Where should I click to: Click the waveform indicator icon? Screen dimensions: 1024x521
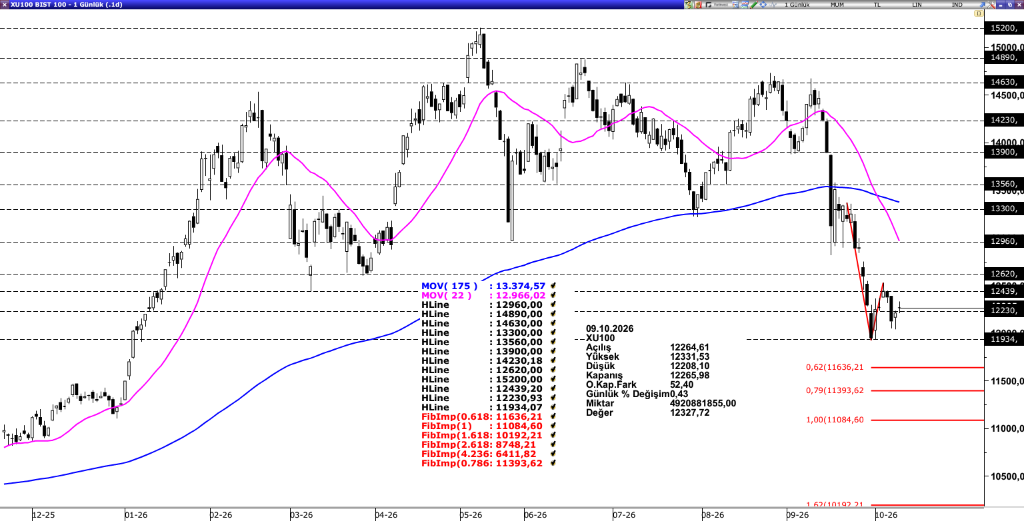772,5
